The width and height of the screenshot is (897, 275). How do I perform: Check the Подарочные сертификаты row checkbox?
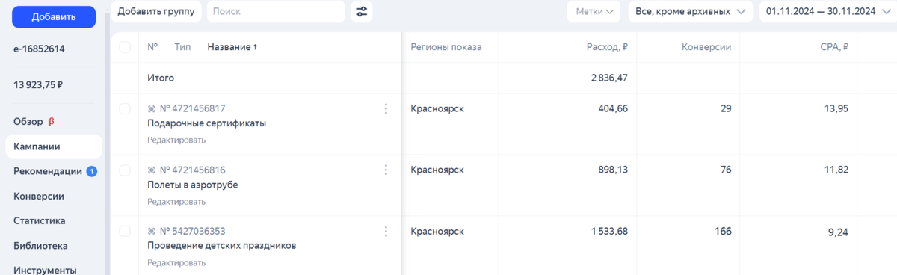click(x=125, y=109)
